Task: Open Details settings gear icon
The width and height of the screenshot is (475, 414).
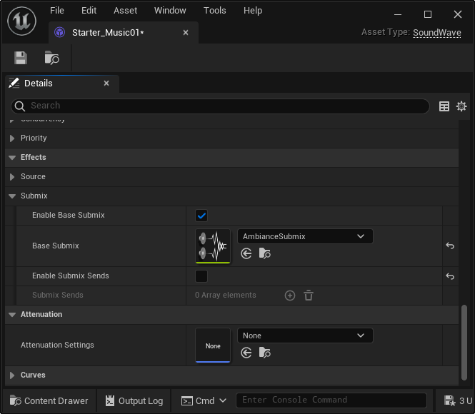Action: 461,106
